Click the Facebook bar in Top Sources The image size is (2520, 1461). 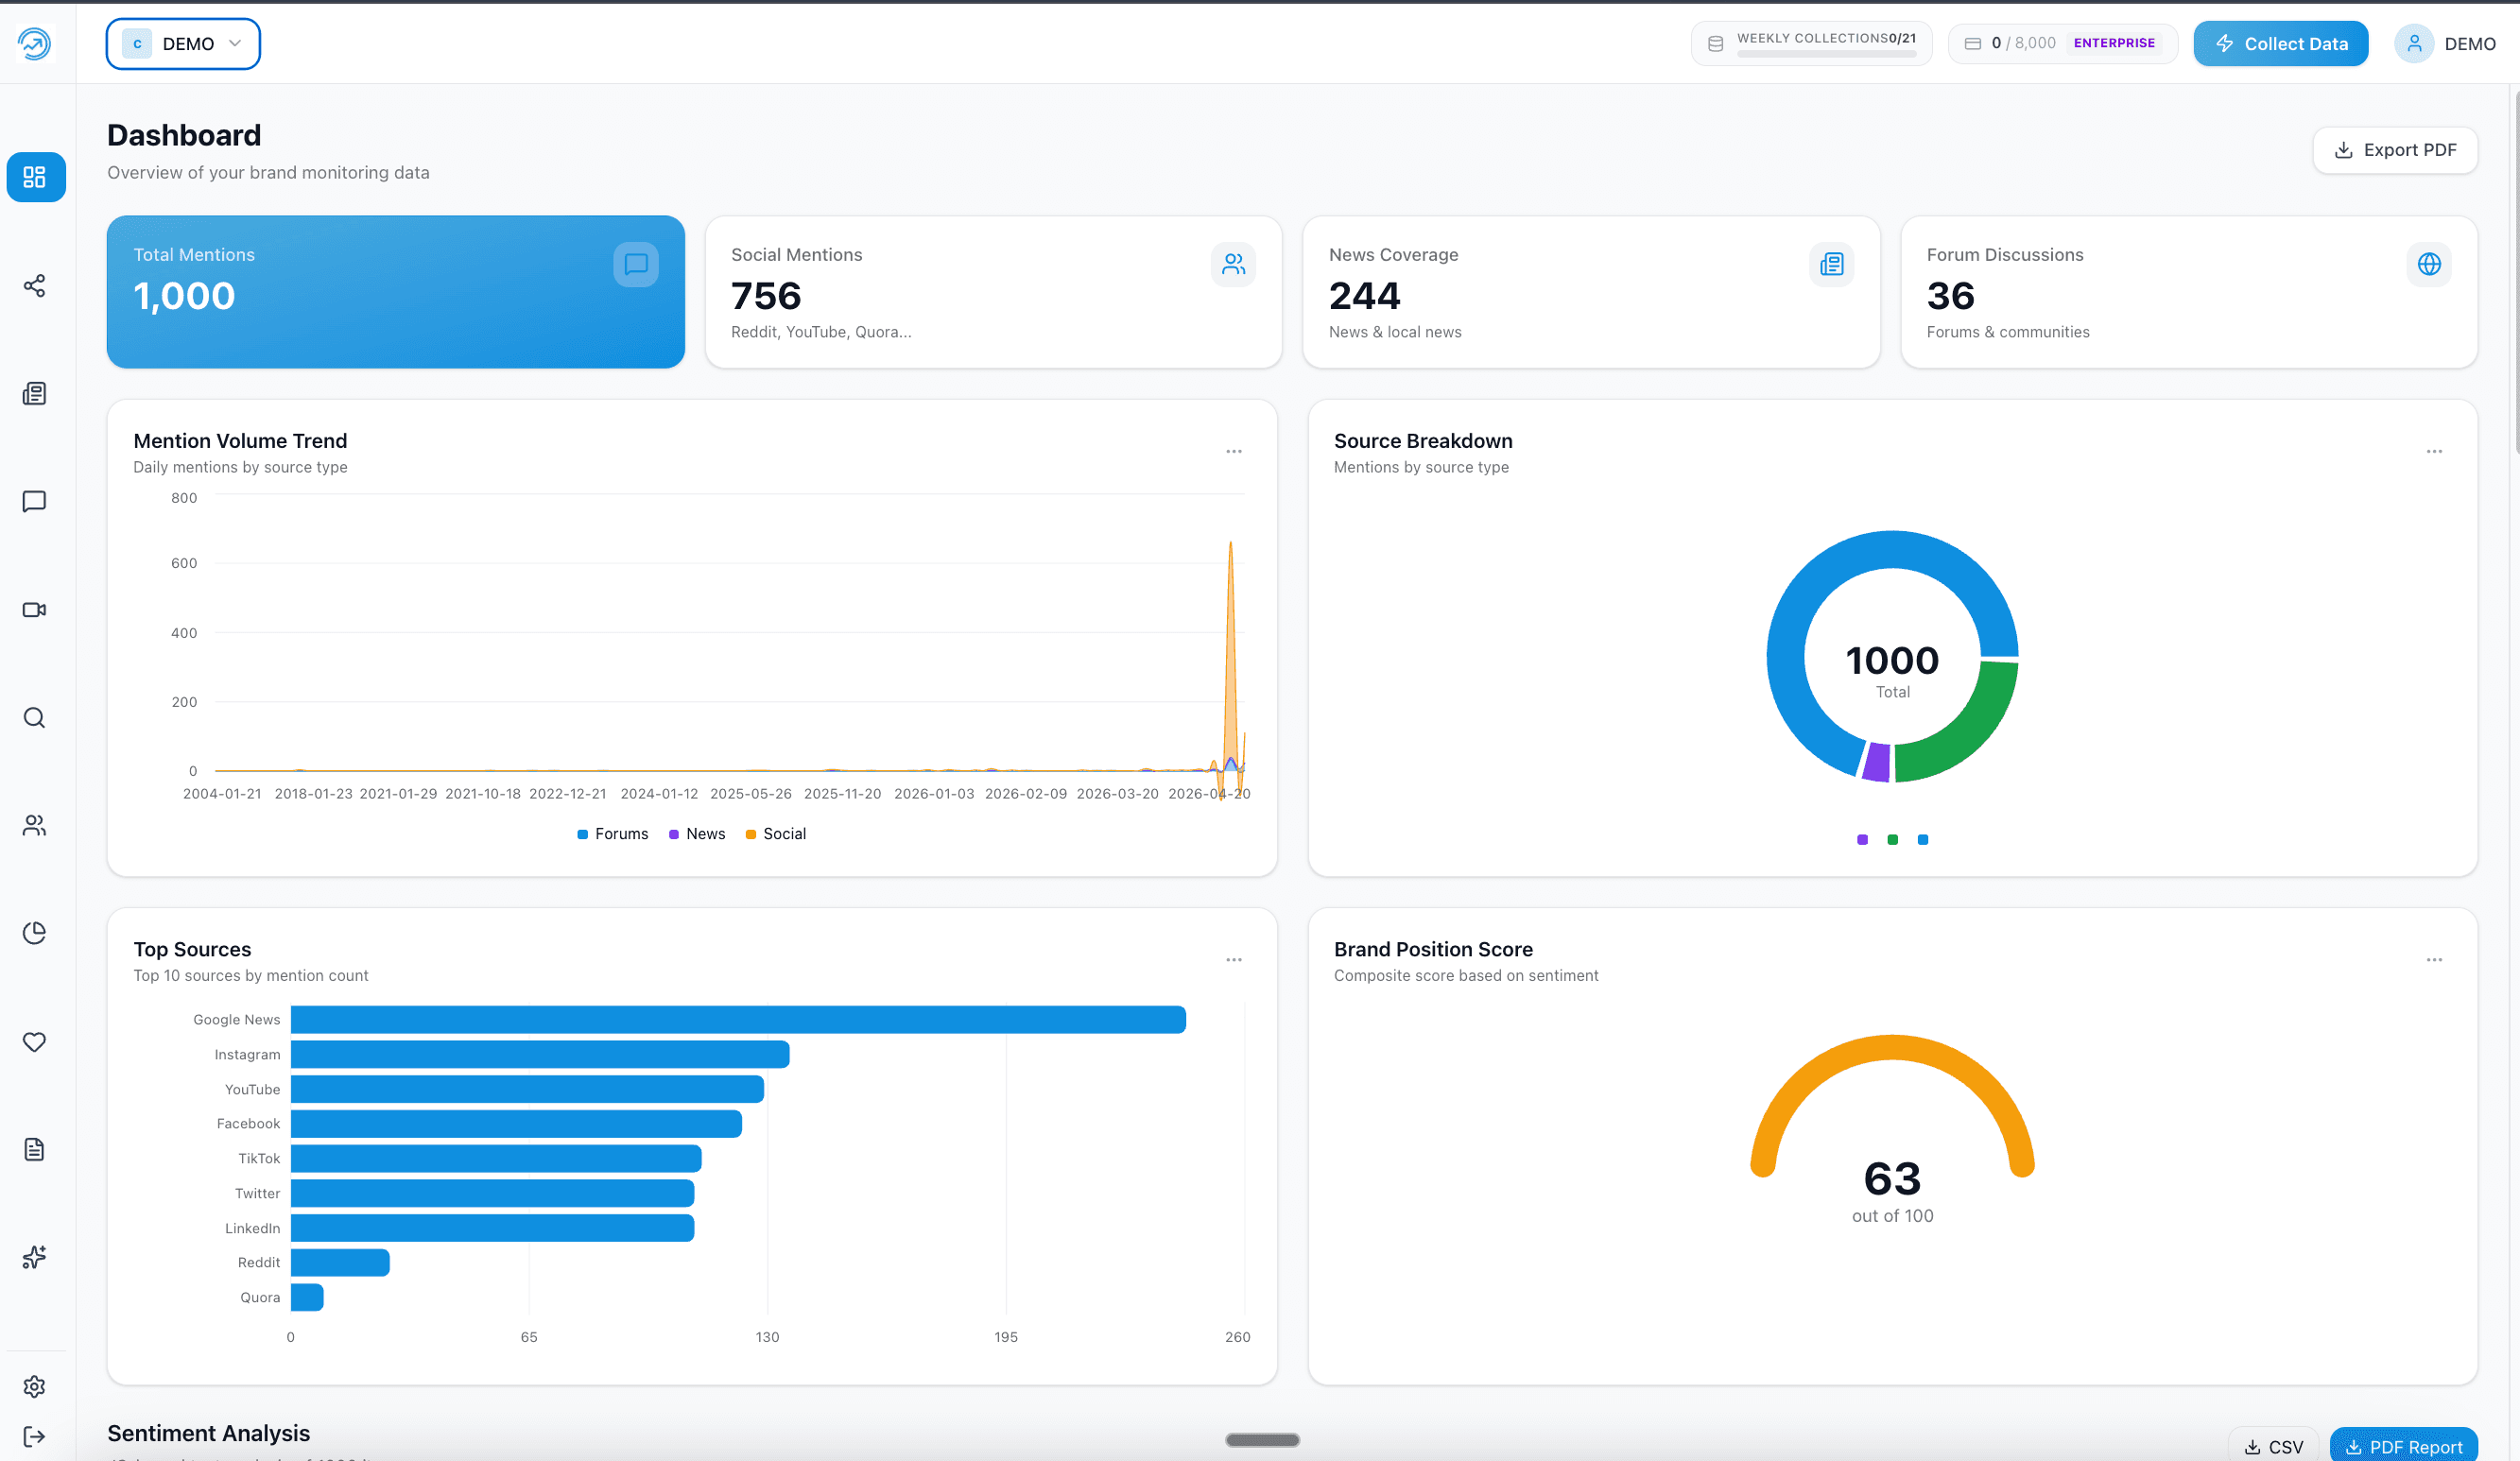point(516,1124)
